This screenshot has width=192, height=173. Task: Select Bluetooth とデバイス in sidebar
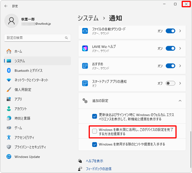pyautogui.click(x=28, y=70)
